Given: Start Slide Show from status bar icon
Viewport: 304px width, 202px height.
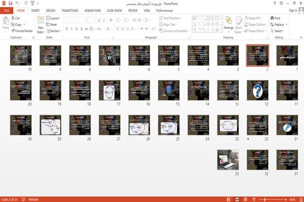Looking at the screenshot, I should 254,199.
